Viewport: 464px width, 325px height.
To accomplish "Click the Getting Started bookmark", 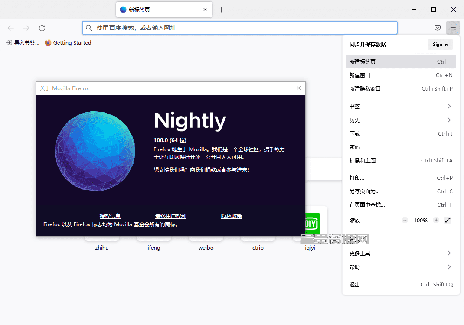I will coord(68,43).
